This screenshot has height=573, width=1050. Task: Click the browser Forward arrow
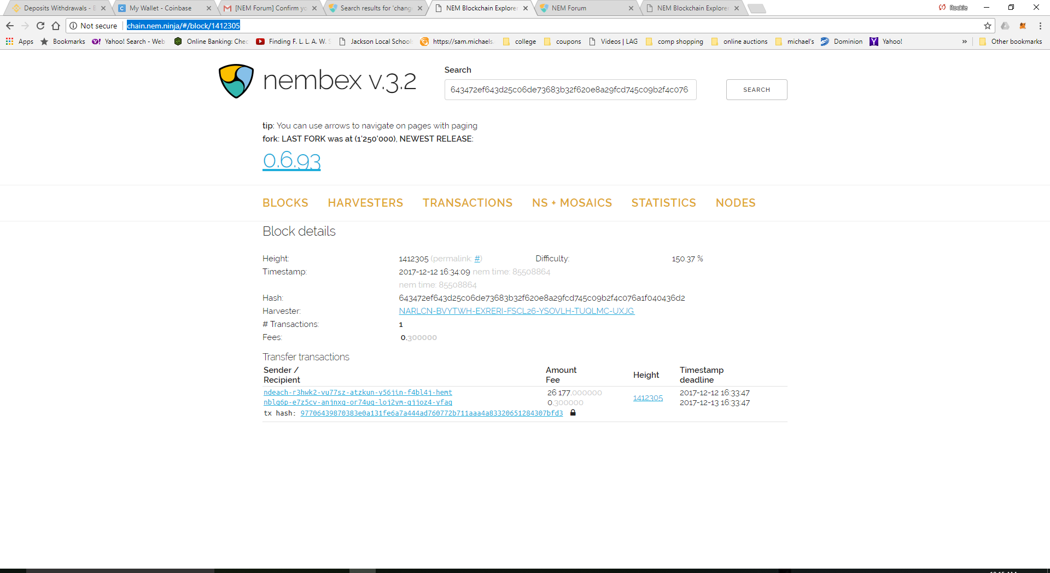(25, 26)
